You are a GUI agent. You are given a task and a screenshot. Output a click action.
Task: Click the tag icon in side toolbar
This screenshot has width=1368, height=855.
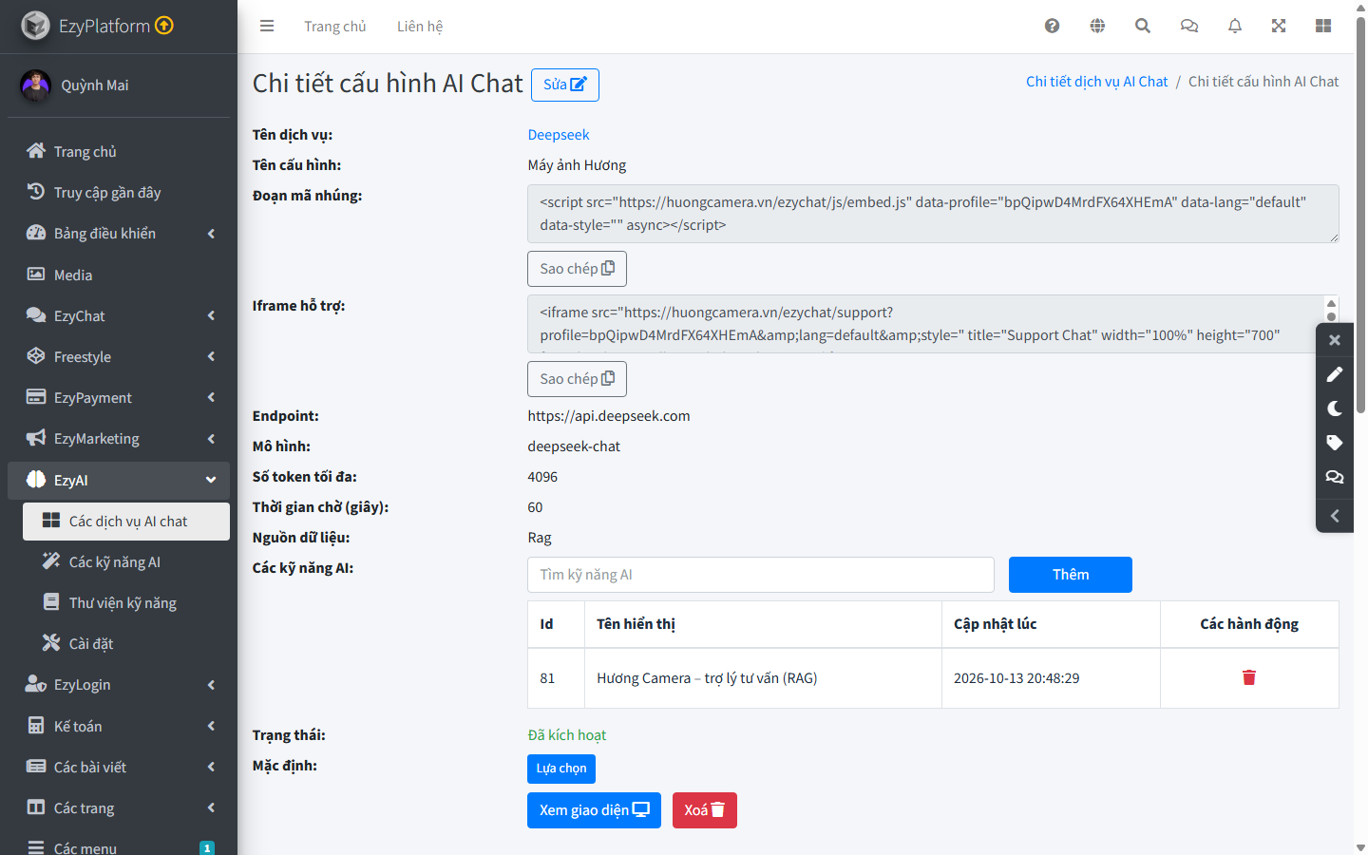1335,443
